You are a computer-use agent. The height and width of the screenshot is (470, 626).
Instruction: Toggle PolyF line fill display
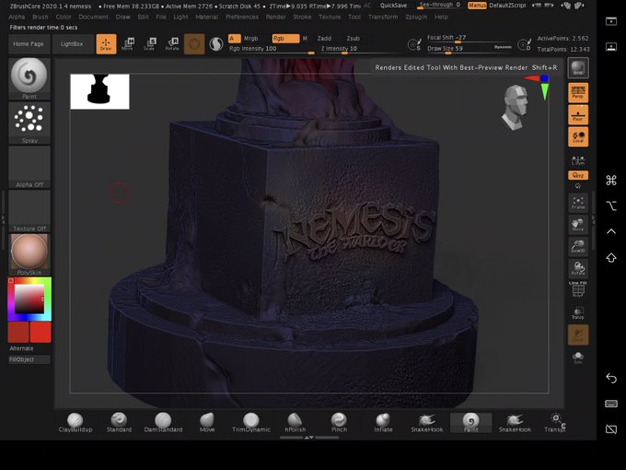point(578,289)
